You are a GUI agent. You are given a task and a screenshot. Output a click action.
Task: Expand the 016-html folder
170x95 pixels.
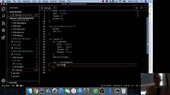(x=17, y=26)
